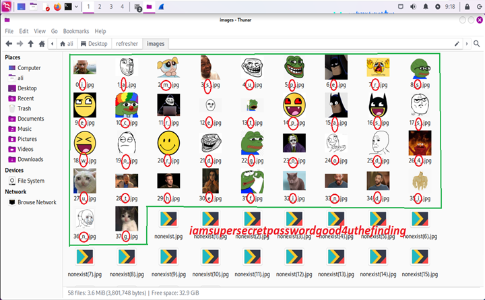Select the images path bar segment
This screenshot has height=300, width=485.
tap(156, 44)
